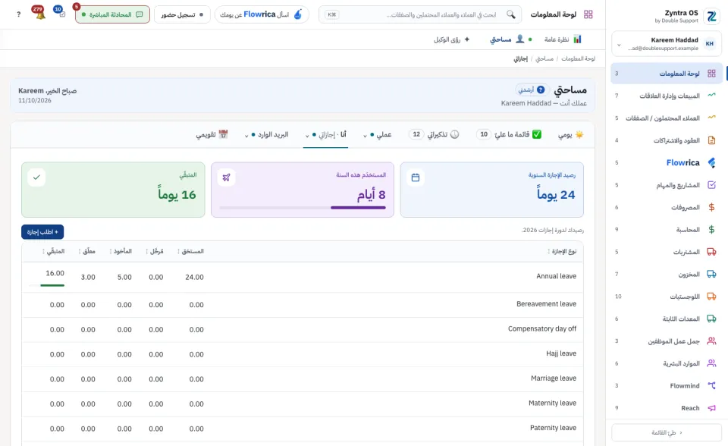728x446 pixels.
Task: Click the 24.00 entitled value
Action: coord(195,277)
